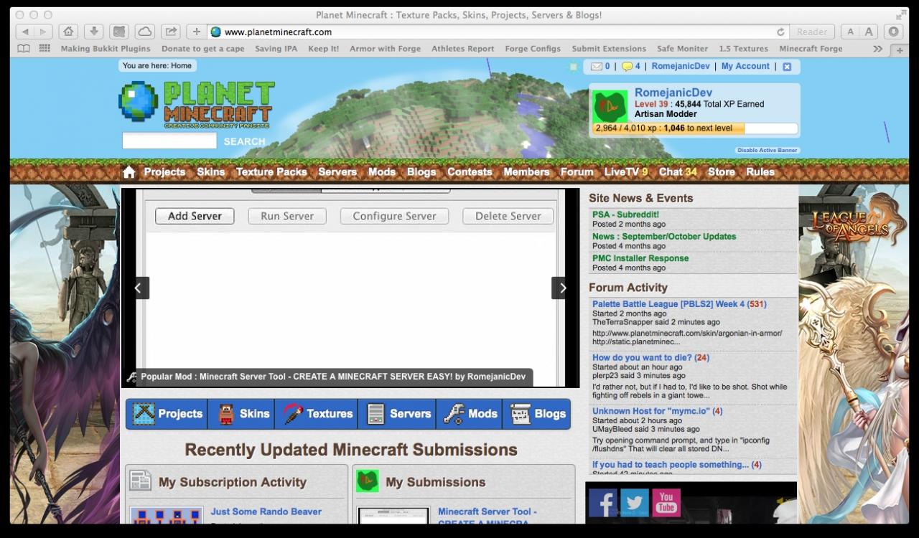The height and width of the screenshot is (538, 919).
Task: Expand the bookmarks bar overflow chevron
Action: tap(877, 49)
